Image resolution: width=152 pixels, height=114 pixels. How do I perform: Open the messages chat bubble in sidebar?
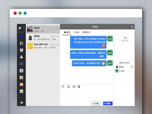(x=22, y=36)
